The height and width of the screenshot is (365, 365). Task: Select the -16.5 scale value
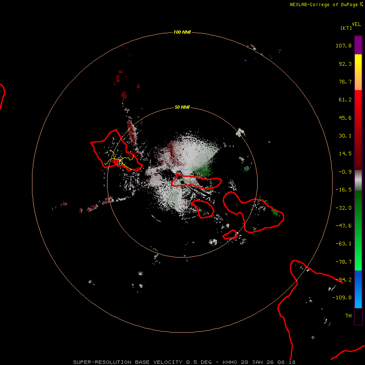click(344, 190)
